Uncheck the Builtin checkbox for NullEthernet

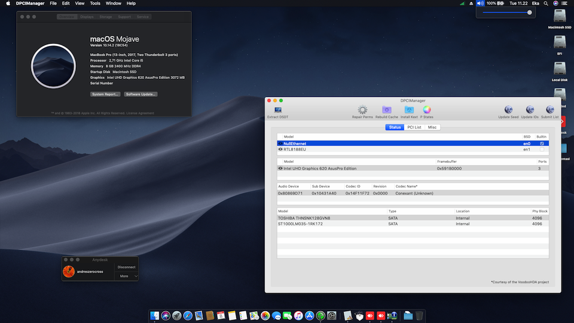(x=542, y=144)
